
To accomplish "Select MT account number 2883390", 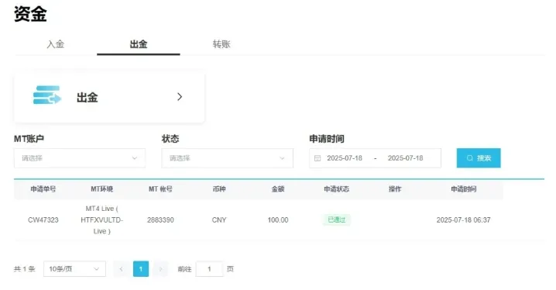I will [160, 219].
